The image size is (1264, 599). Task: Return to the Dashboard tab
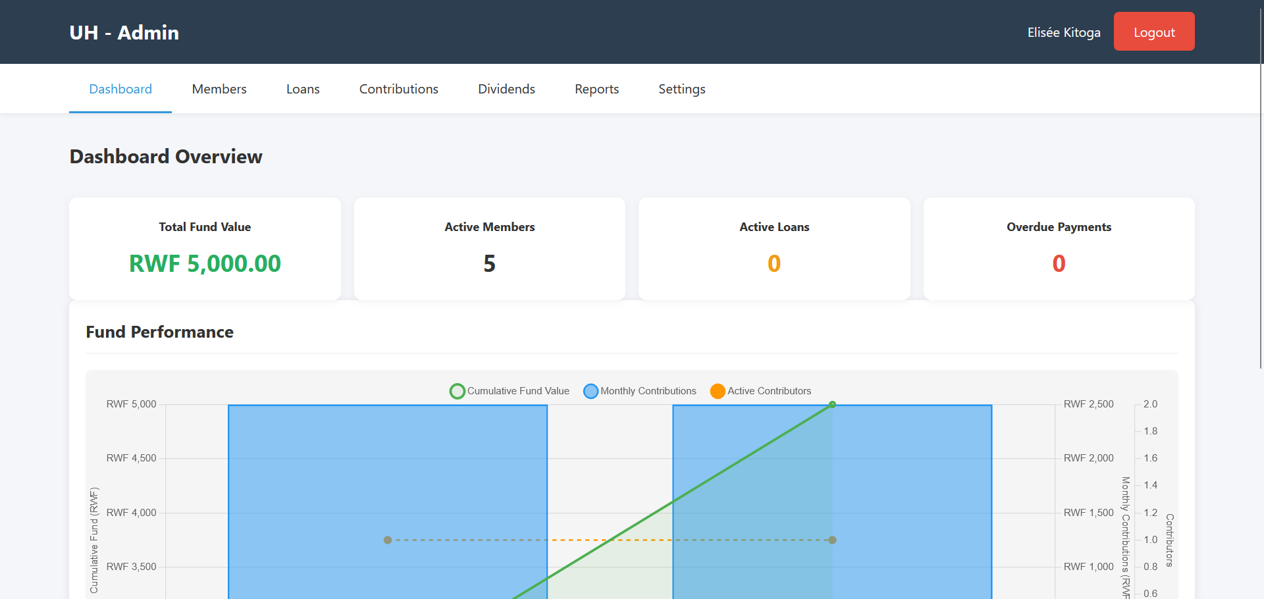120,89
